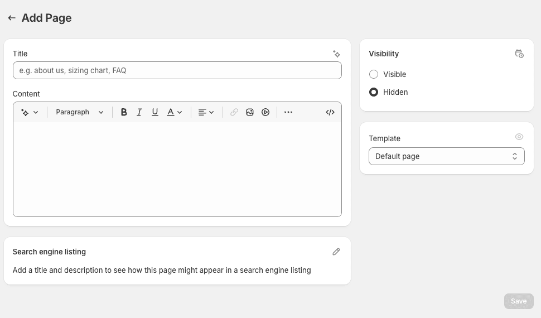541x318 pixels.
Task: Click the Template label text
Action: 385,138
